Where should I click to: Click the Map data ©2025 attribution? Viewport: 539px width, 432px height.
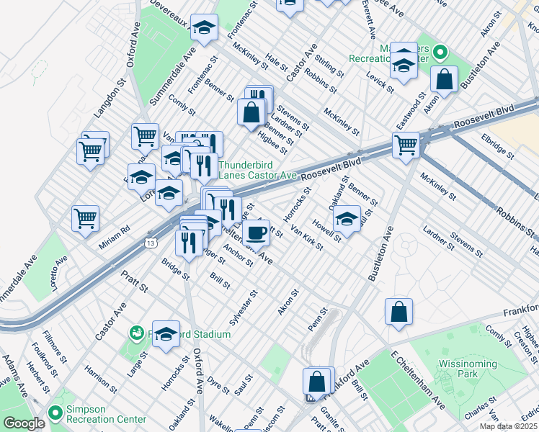click(x=509, y=427)
